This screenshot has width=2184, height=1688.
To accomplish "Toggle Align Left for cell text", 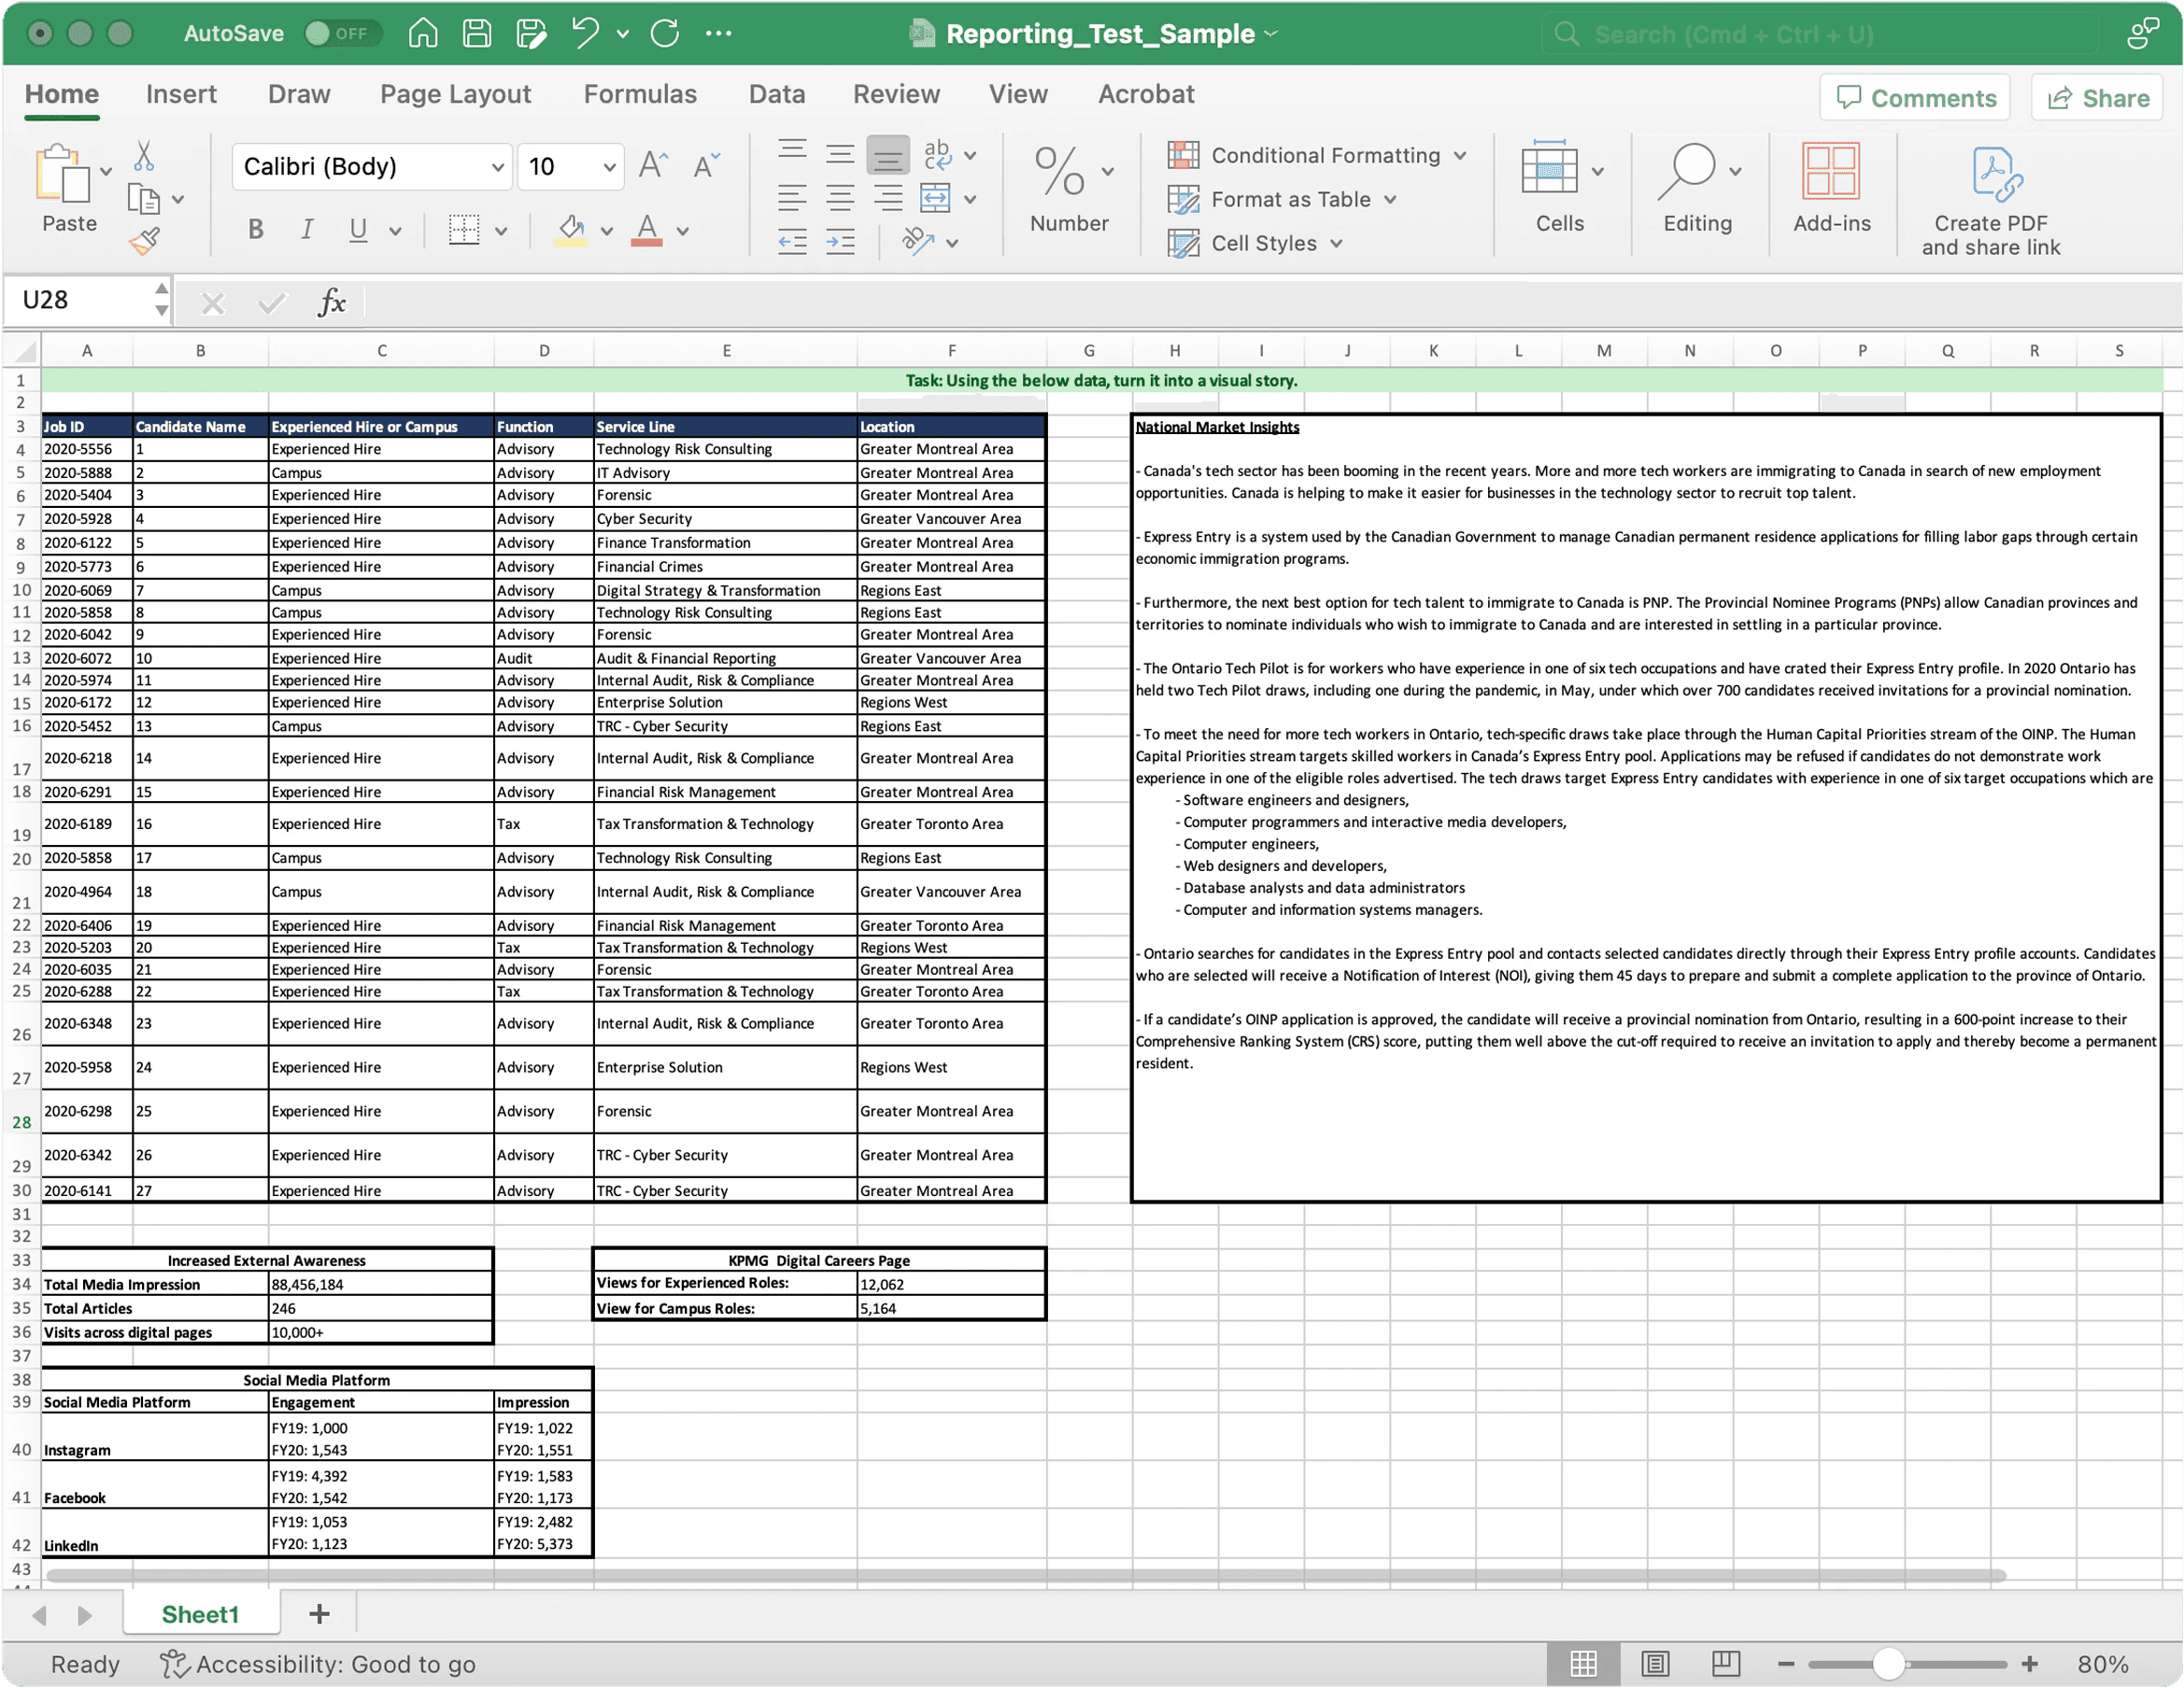I will (x=792, y=198).
